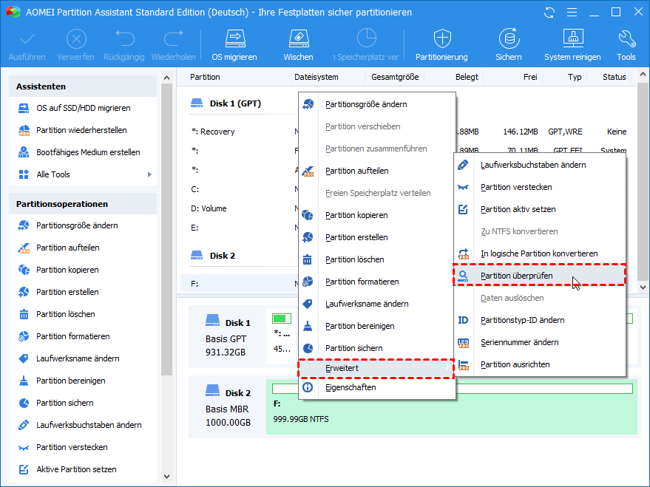The height and width of the screenshot is (487, 650).
Task: Select Laufwerksbuchstaben ändern in submenu
Action: [539, 165]
